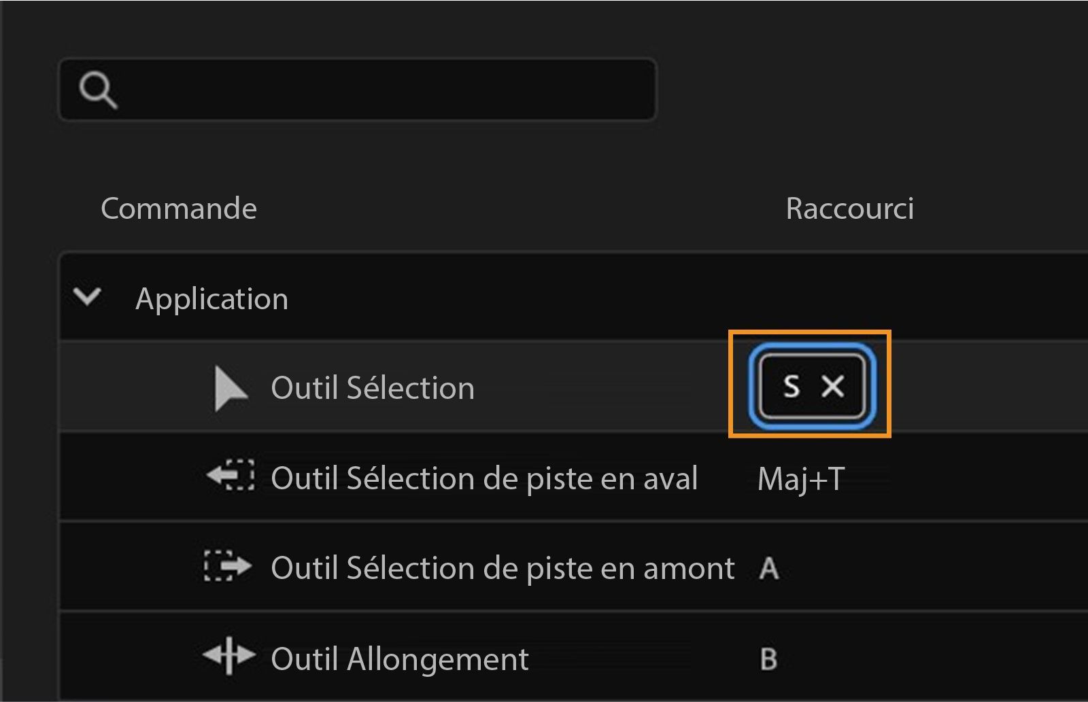Select the Outil Sélection arrow icon
This screenshot has width=1088, height=702.
click(x=230, y=387)
